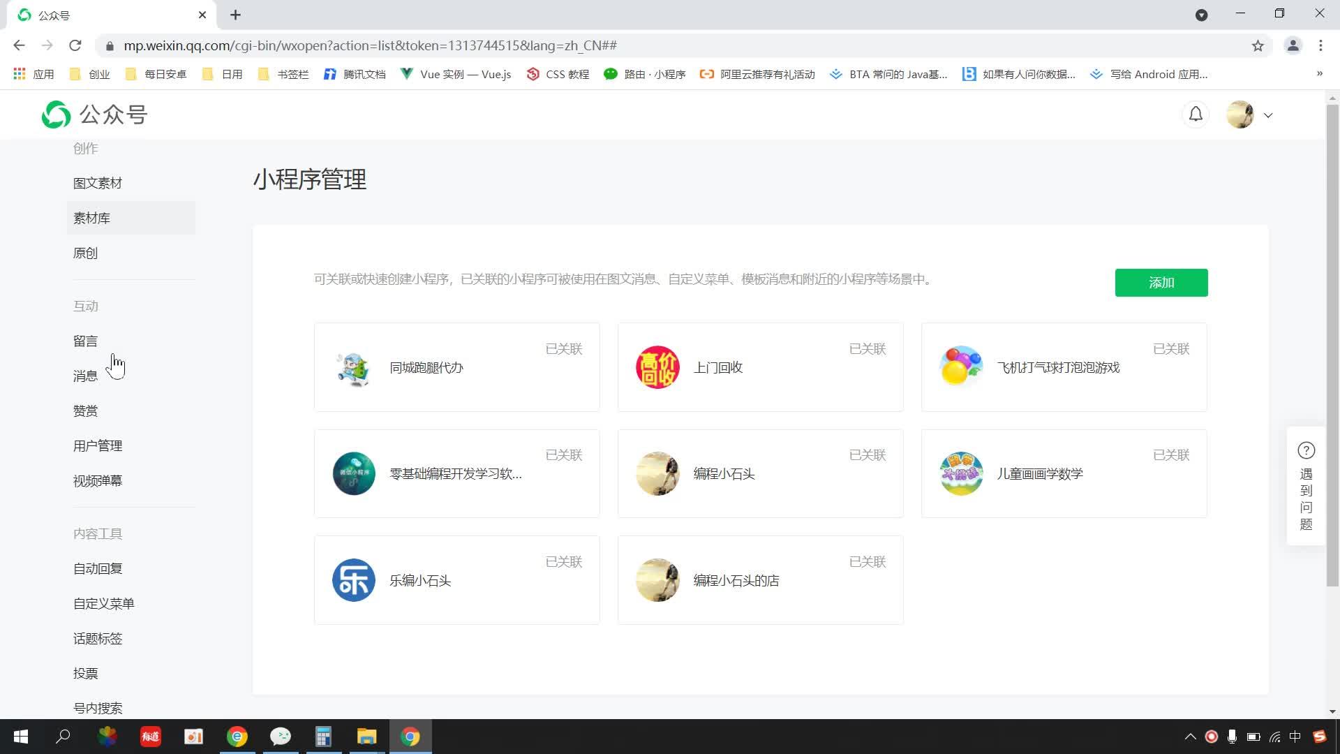The height and width of the screenshot is (754, 1340).
Task: Click the browser back arrow
Action: [19, 45]
